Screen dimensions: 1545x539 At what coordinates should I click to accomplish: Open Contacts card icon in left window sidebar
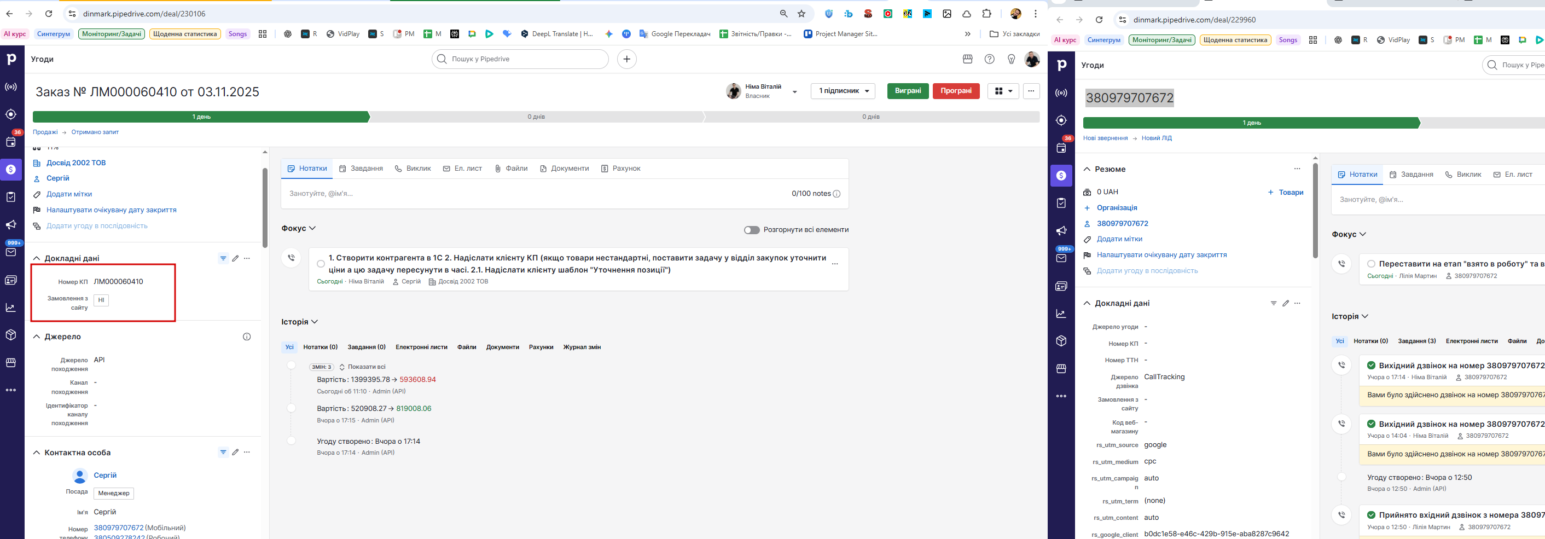[x=11, y=280]
